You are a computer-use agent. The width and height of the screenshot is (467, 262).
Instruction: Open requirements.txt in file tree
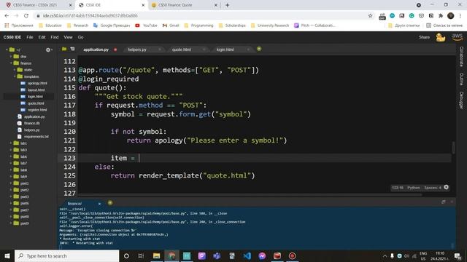36,136
